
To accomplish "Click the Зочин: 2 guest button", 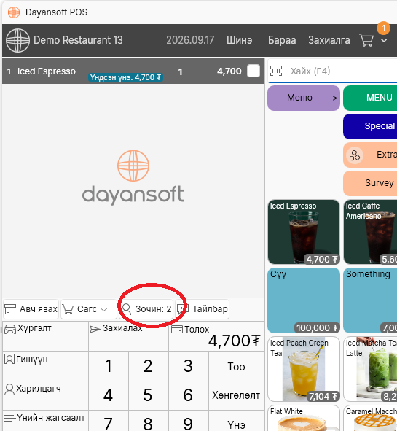I will 146,309.
